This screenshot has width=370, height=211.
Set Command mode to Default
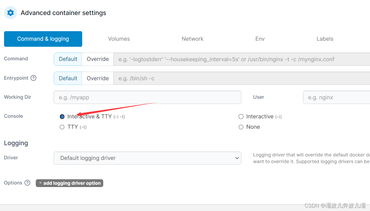coord(68,59)
